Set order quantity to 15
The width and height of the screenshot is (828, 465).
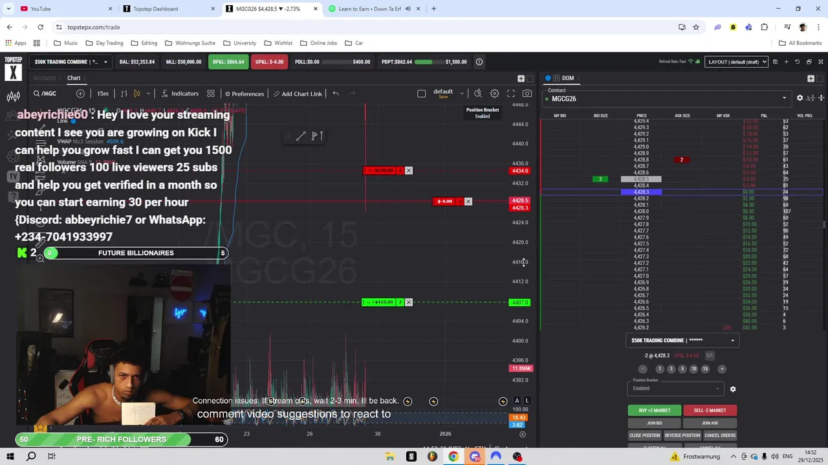tap(705, 369)
